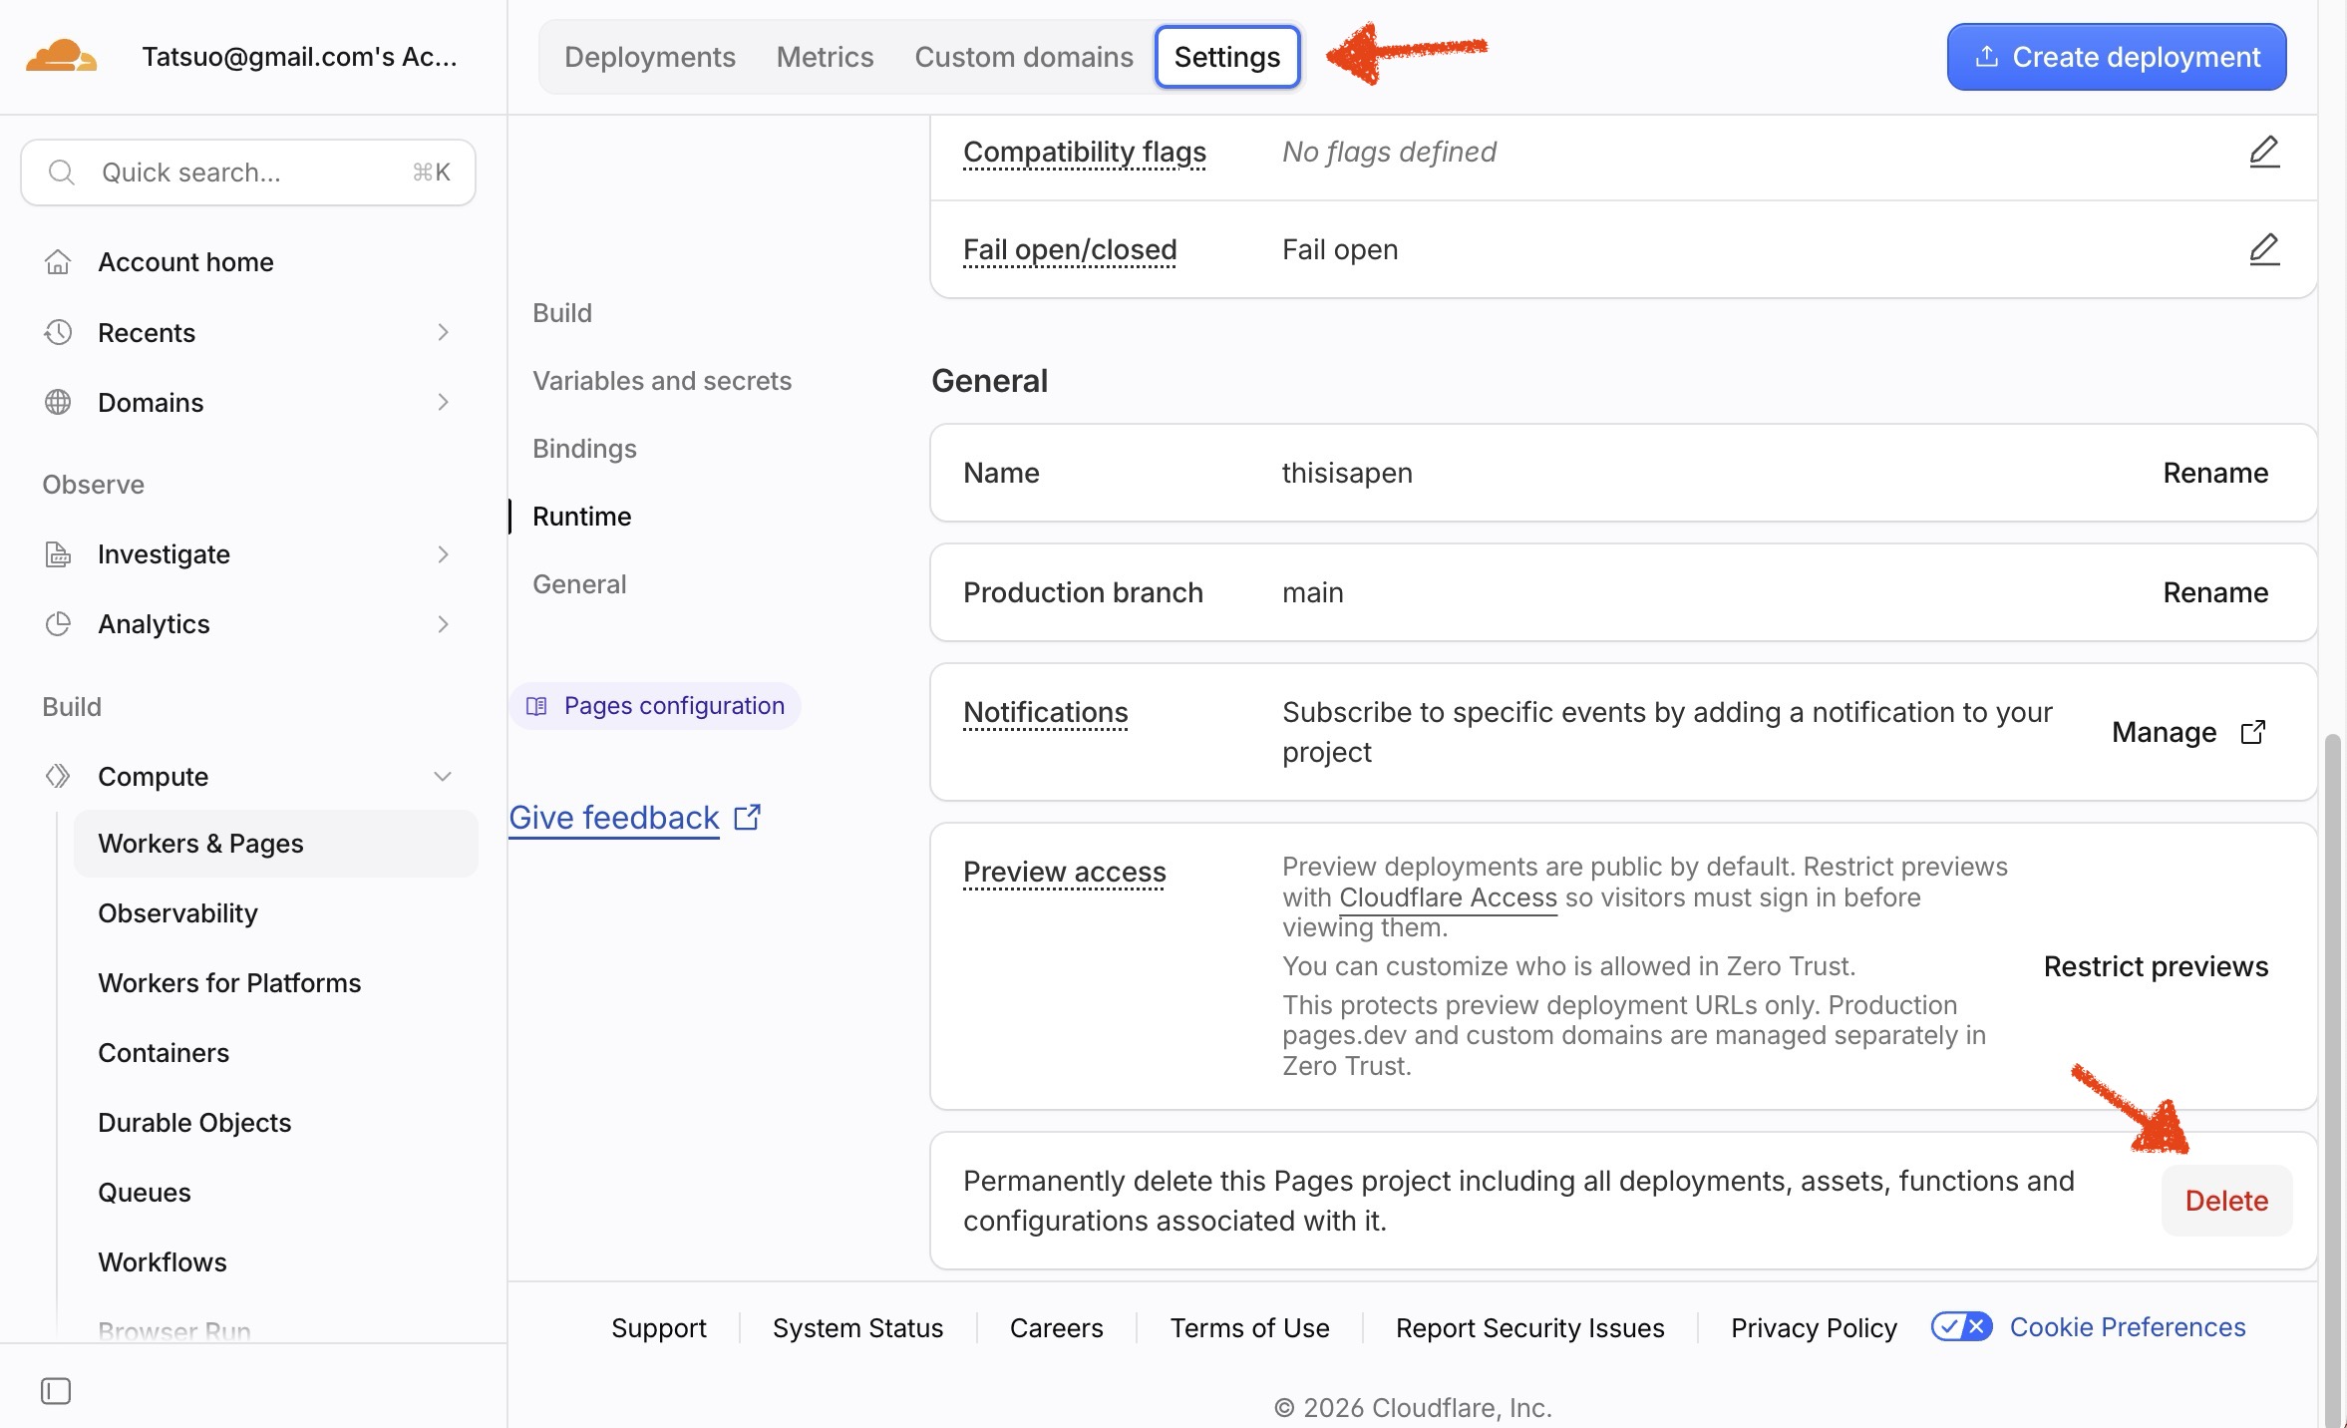
Task: Click the Create deployment button
Action: tap(2117, 57)
